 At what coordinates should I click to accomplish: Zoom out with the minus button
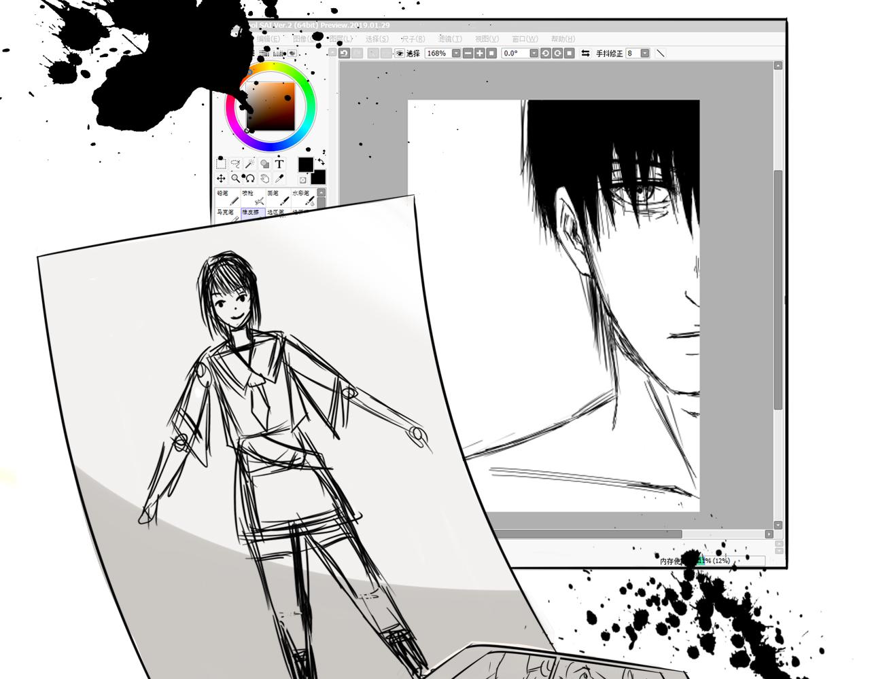(x=468, y=53)
